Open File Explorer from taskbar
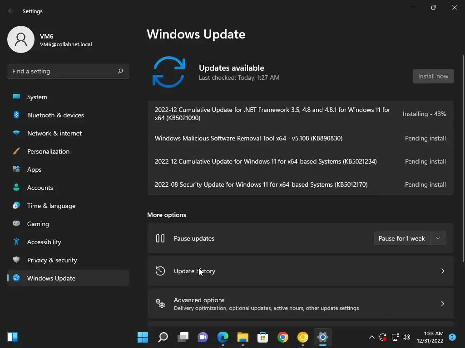Image resolution: width=465 pixels, height=348 pixels. tap(242, 337)
